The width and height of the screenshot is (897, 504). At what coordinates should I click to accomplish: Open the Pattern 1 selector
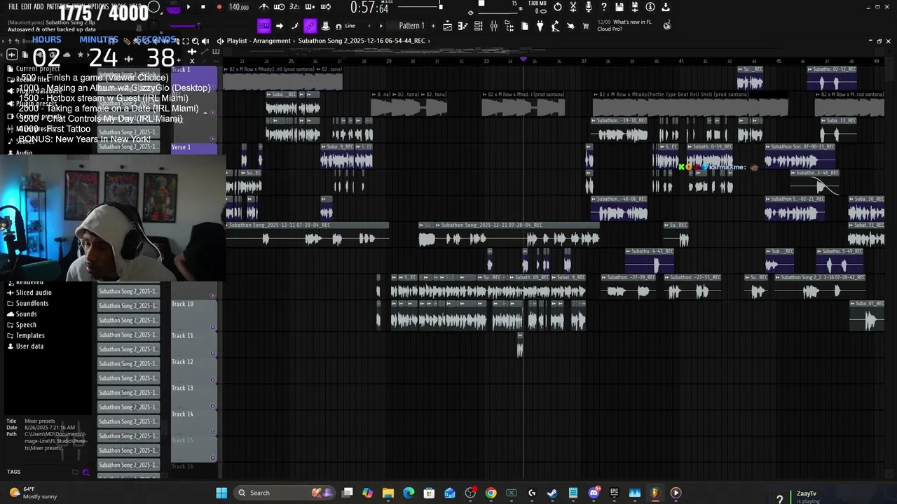[411, 26]
